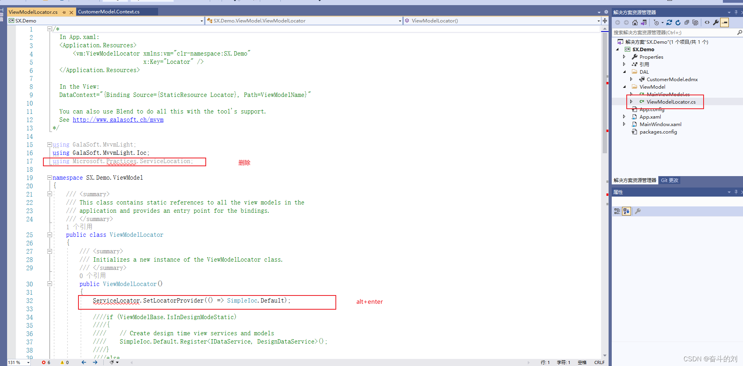Click the navigate backward arrow in status bar
This screenshot has width=743, height=366.
84,362
